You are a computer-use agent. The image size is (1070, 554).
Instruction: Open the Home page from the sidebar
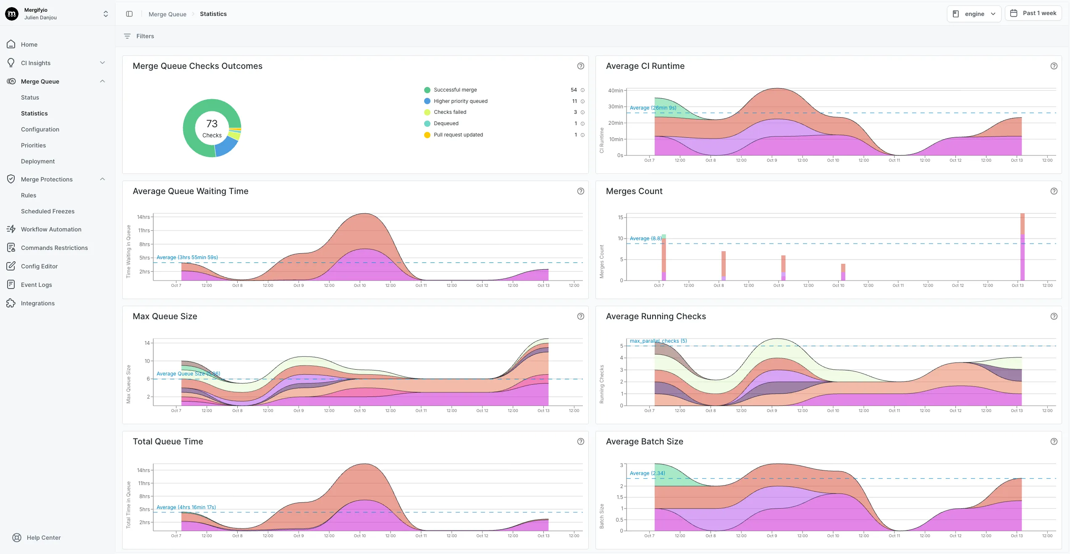point(11,44)
